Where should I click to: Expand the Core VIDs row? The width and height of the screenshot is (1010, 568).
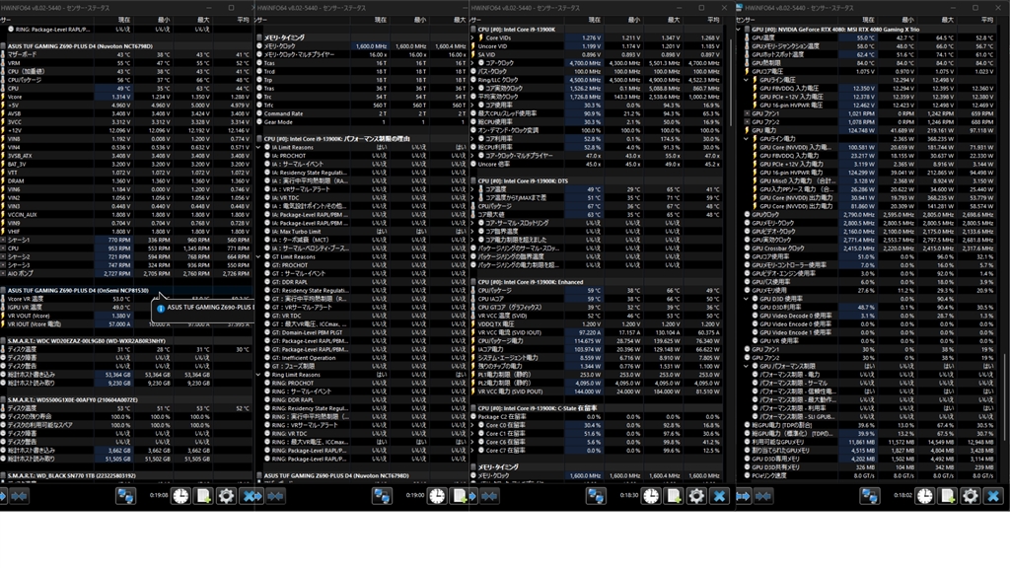click(472, 38)
